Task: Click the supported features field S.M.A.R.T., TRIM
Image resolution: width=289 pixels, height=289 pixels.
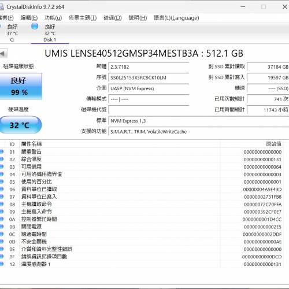Action: pyautogui.click(x=199, y=132)
